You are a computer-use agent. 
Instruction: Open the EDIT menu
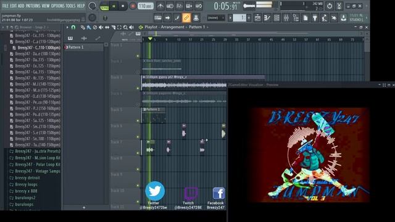point(14,6)
